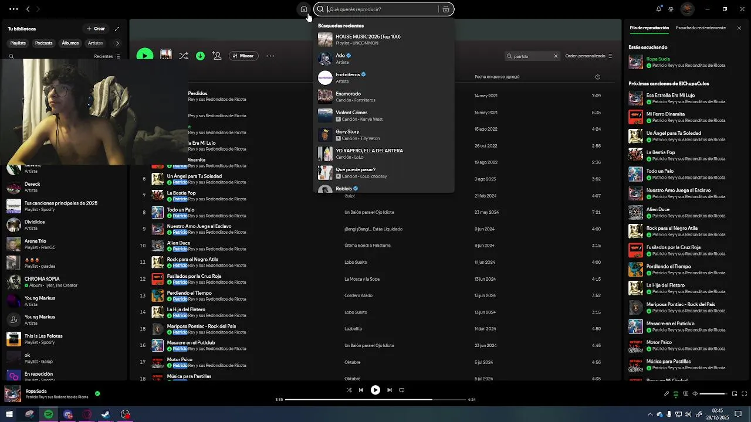751x422 pixels.
Task: Filter library by Playlists chip
Action: [18, 43]
